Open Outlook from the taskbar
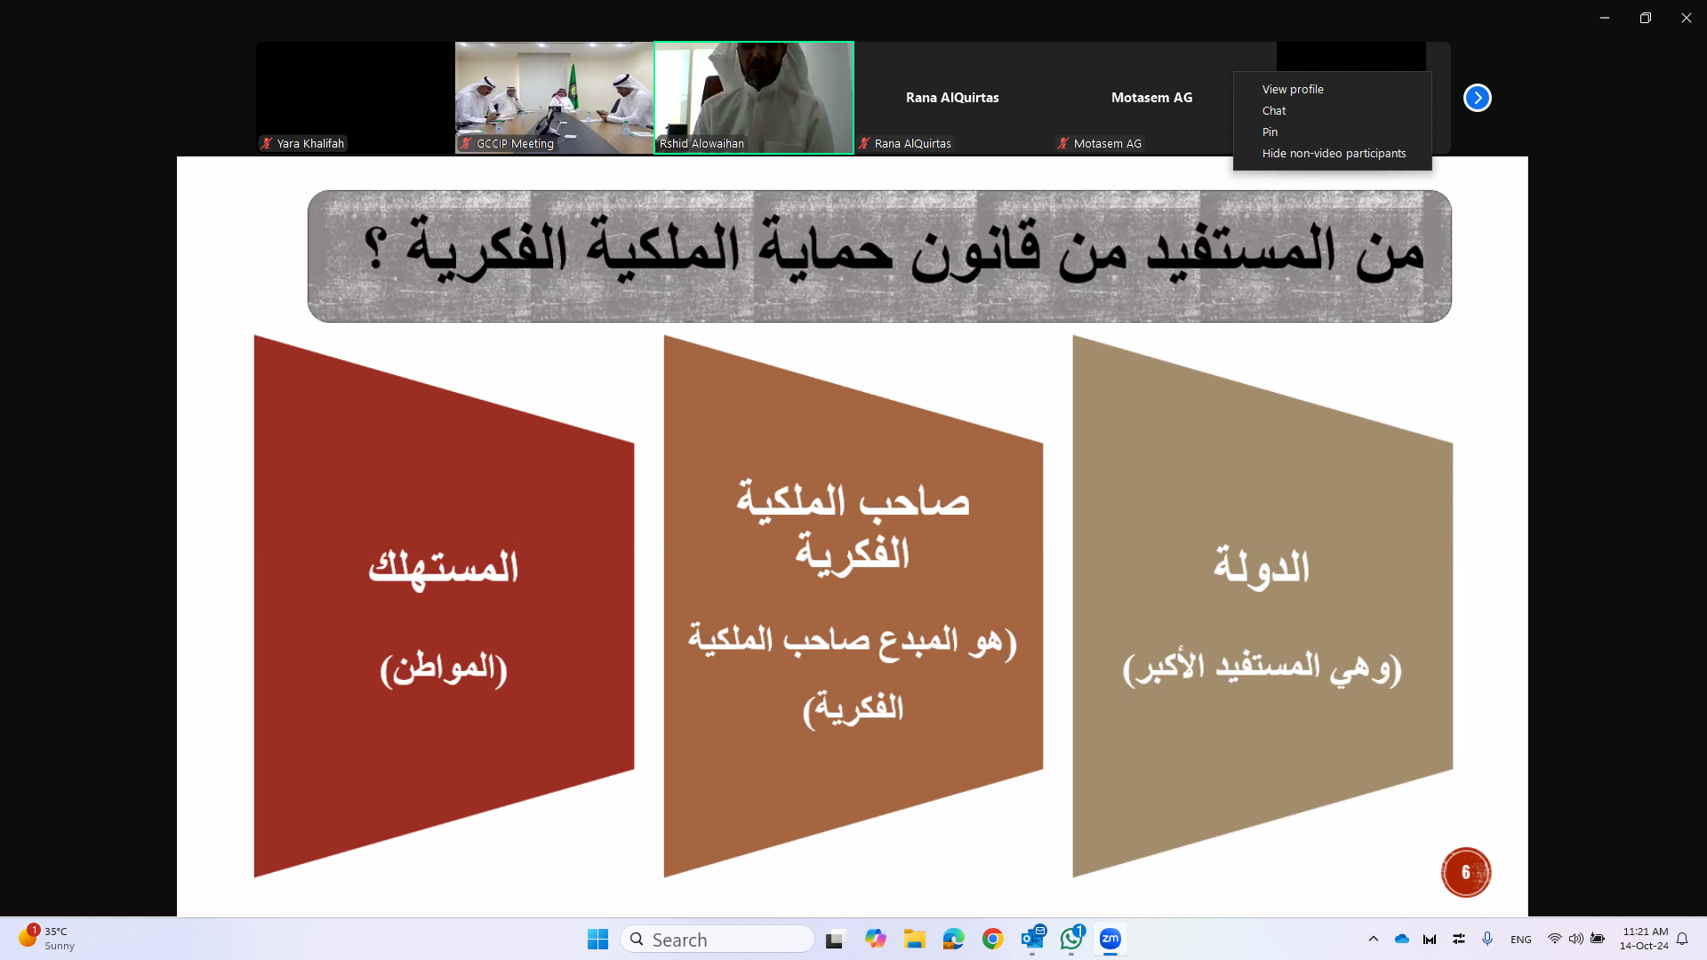This screenshot has height=960, width=1707. 1032,939
